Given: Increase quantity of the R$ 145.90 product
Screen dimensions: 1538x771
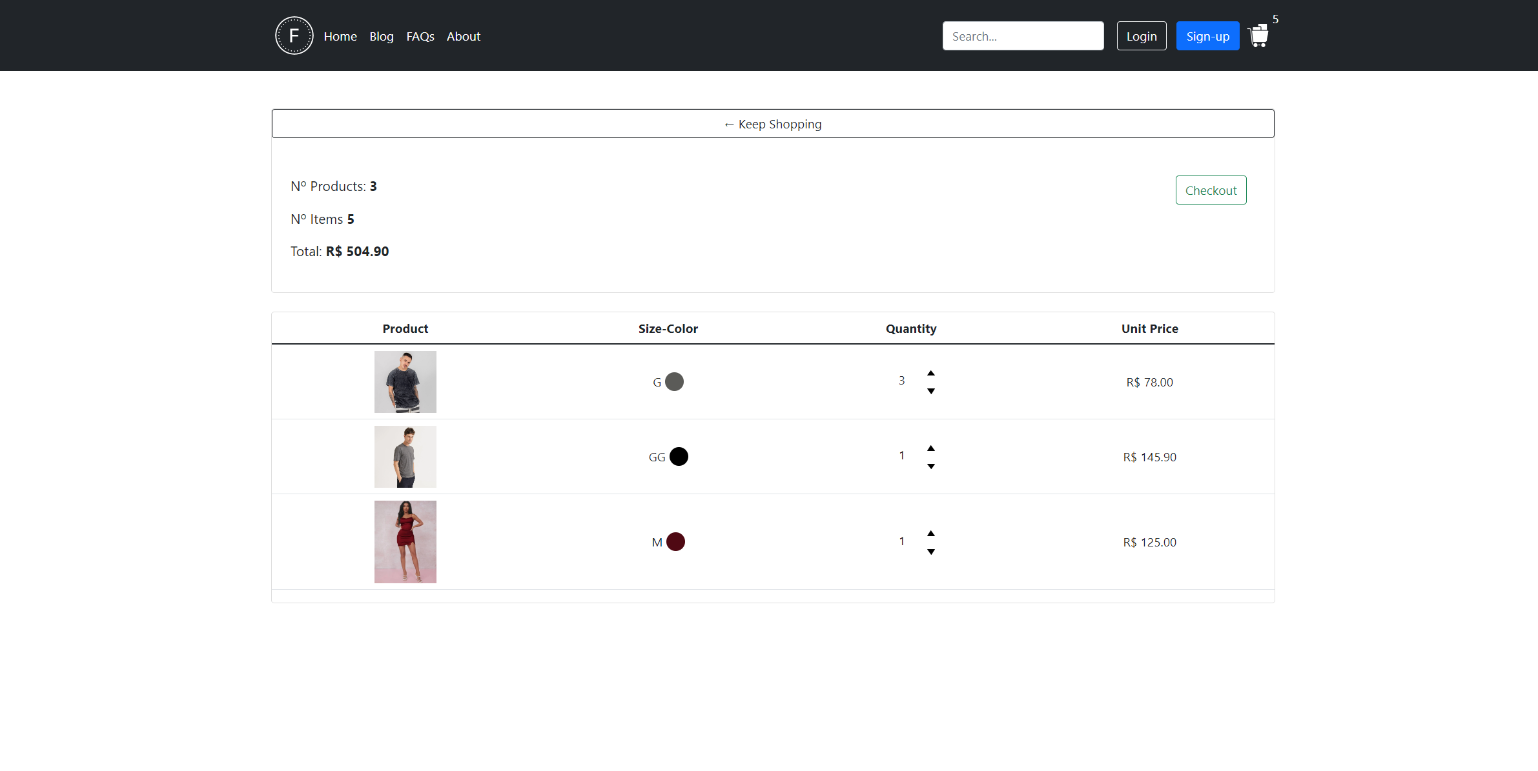Looking at the screenshot, I should pyautogui.click(x=930, y=448).
